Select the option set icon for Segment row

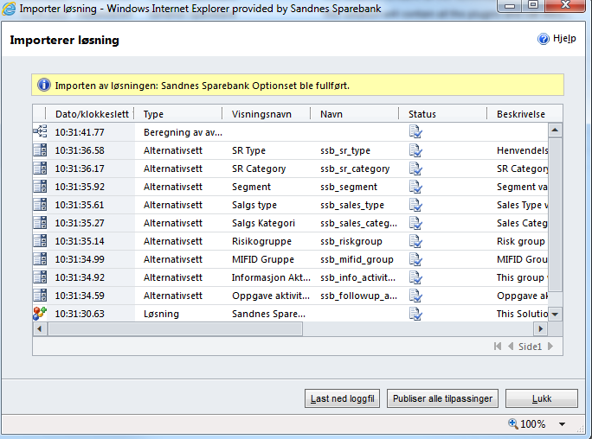40,186
